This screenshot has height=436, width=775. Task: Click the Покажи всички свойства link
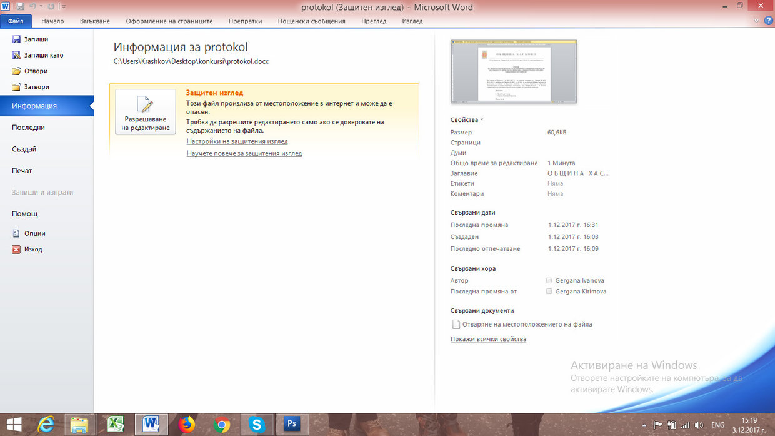click(488, 339)
